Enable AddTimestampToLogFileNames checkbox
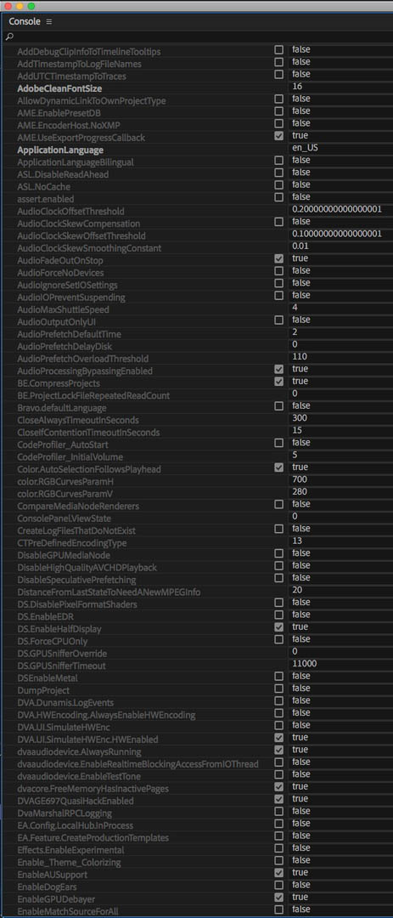Image resolution: width=393 pixels, height=918 pixels. [279, 62]
